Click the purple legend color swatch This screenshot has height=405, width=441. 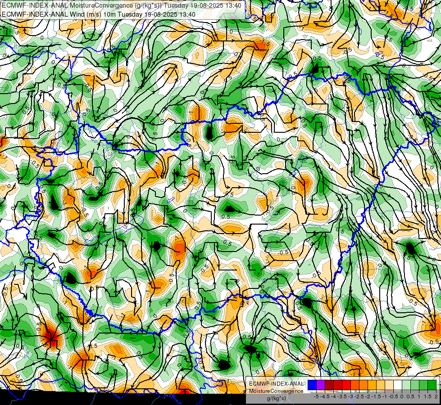coord(321,385)
